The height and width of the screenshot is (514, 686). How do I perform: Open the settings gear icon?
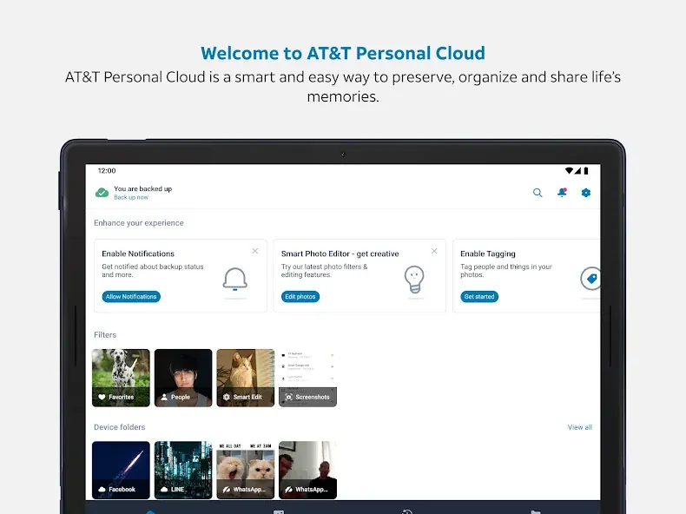pyautogui.click(x=586, y=193)
